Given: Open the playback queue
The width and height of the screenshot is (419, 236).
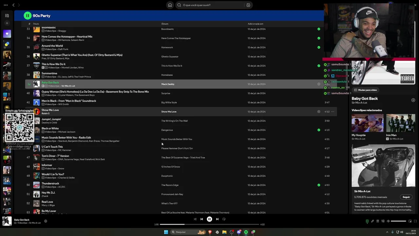Looking at the screenshot, I should point(377,221).
